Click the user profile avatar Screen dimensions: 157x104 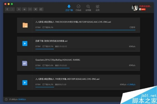pos(135,8)
